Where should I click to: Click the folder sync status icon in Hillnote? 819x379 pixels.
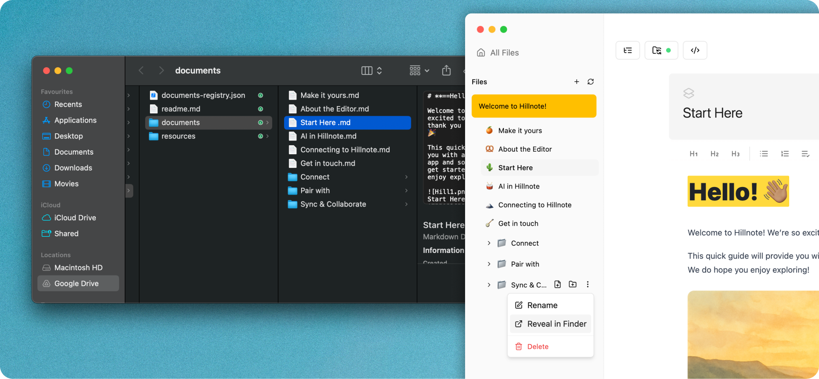click(x=661, y=50)
